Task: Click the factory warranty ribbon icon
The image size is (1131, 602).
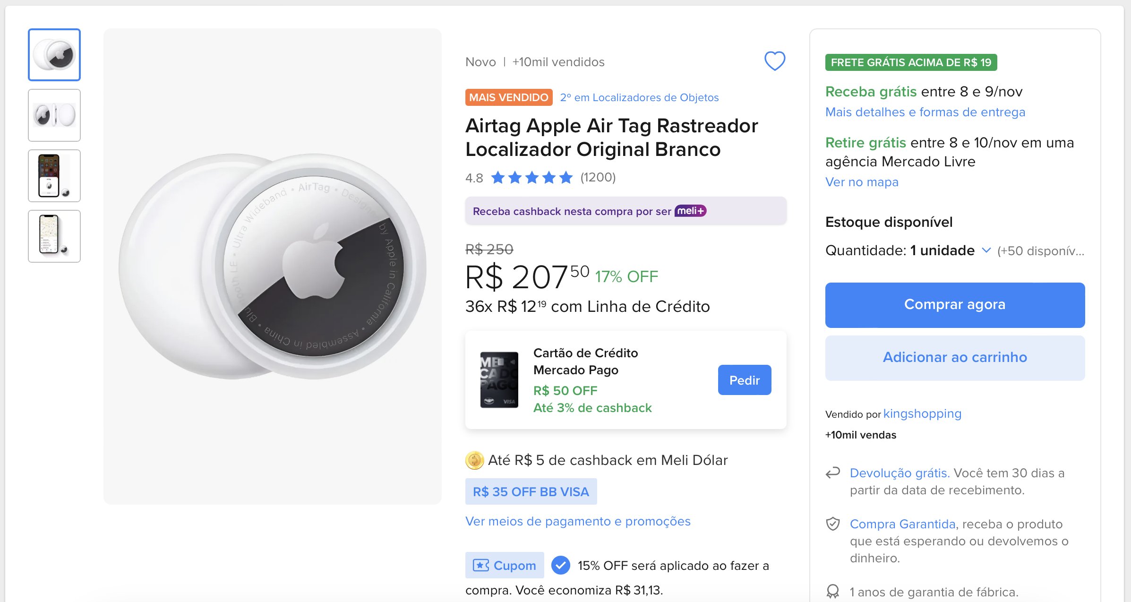Action: coord(833,591)
